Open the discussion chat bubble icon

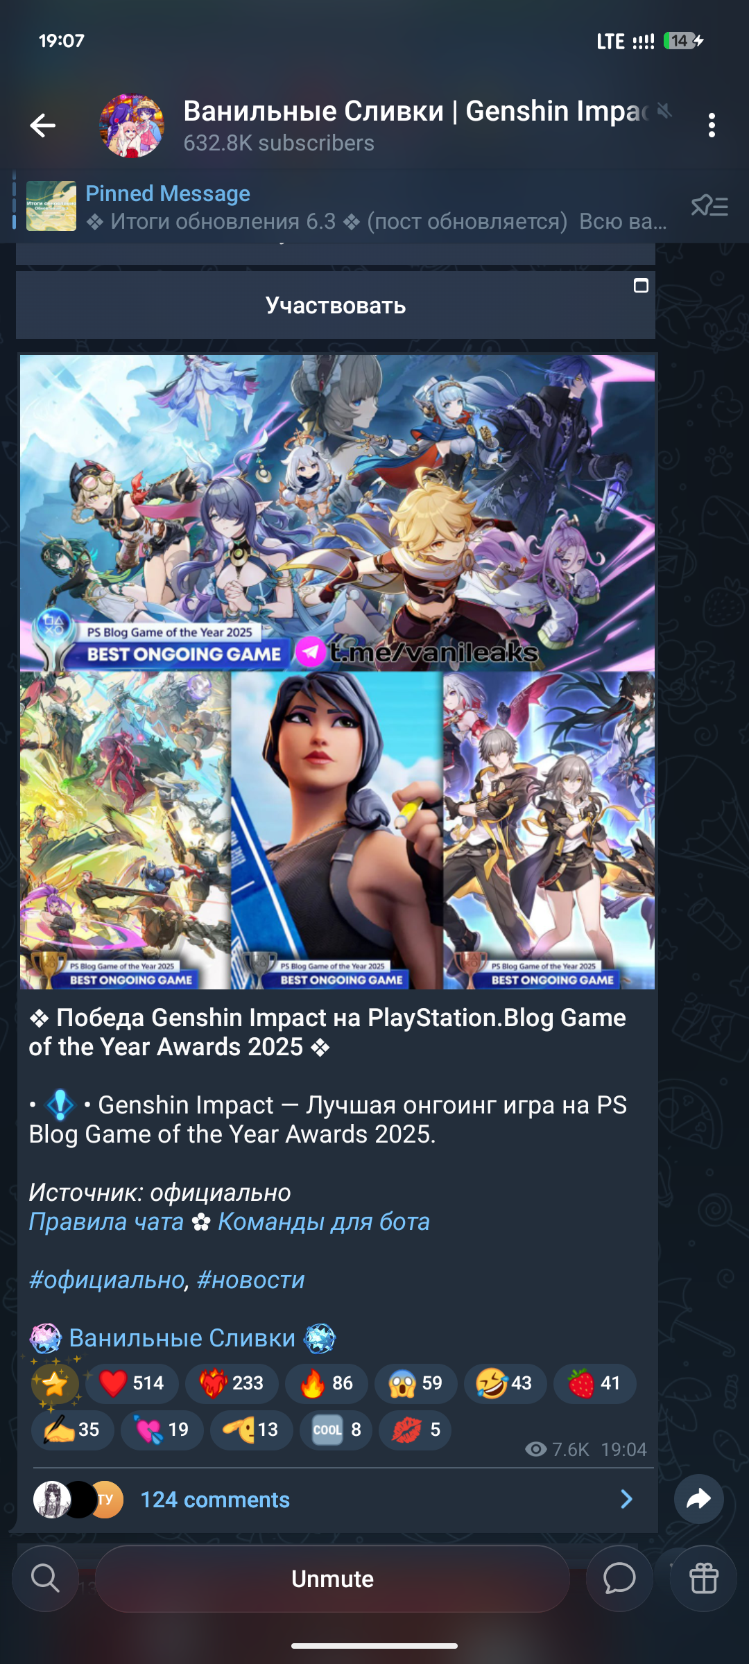(619, 1579)
